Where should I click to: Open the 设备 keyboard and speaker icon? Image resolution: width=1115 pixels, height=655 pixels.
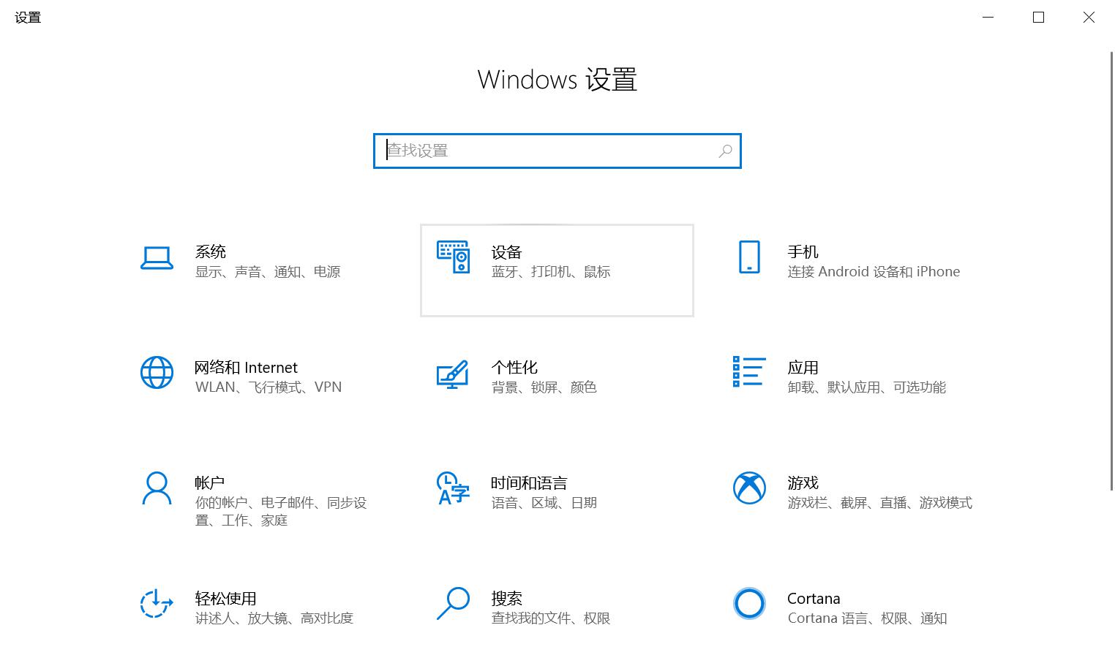(x=453, y=257)
